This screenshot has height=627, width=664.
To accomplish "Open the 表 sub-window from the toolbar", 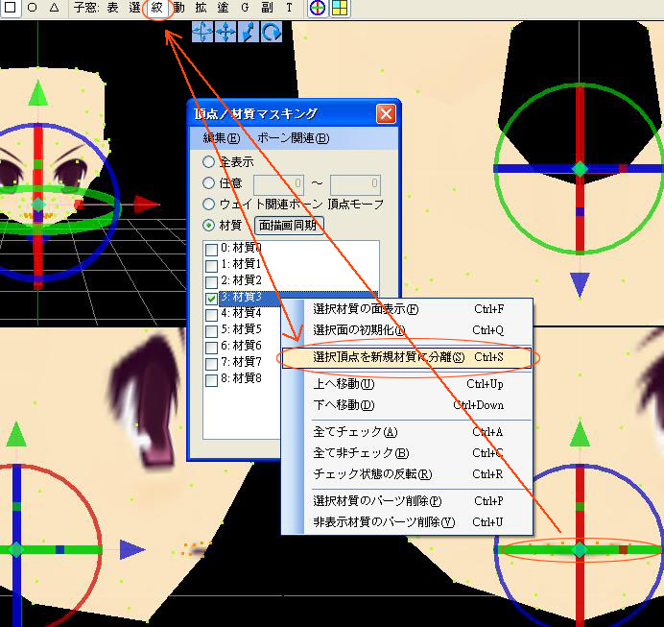I will 112,8.
